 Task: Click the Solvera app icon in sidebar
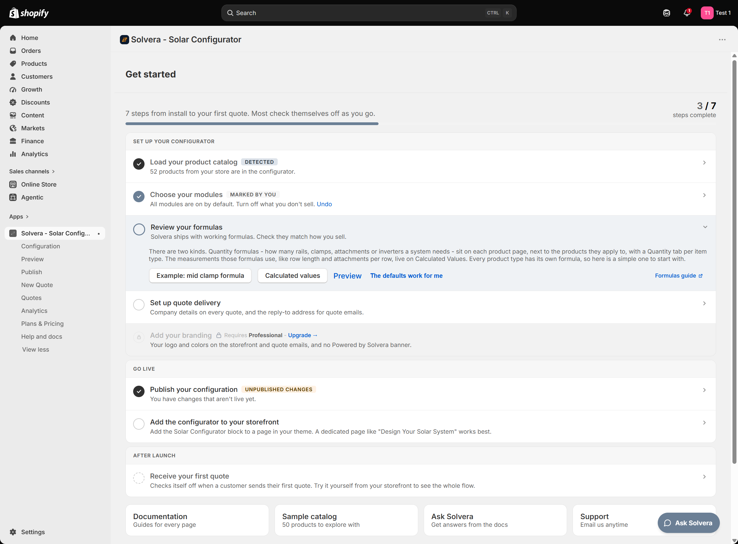click(13, 234)
